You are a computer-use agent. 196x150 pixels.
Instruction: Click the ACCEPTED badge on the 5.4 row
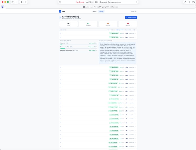114,33
